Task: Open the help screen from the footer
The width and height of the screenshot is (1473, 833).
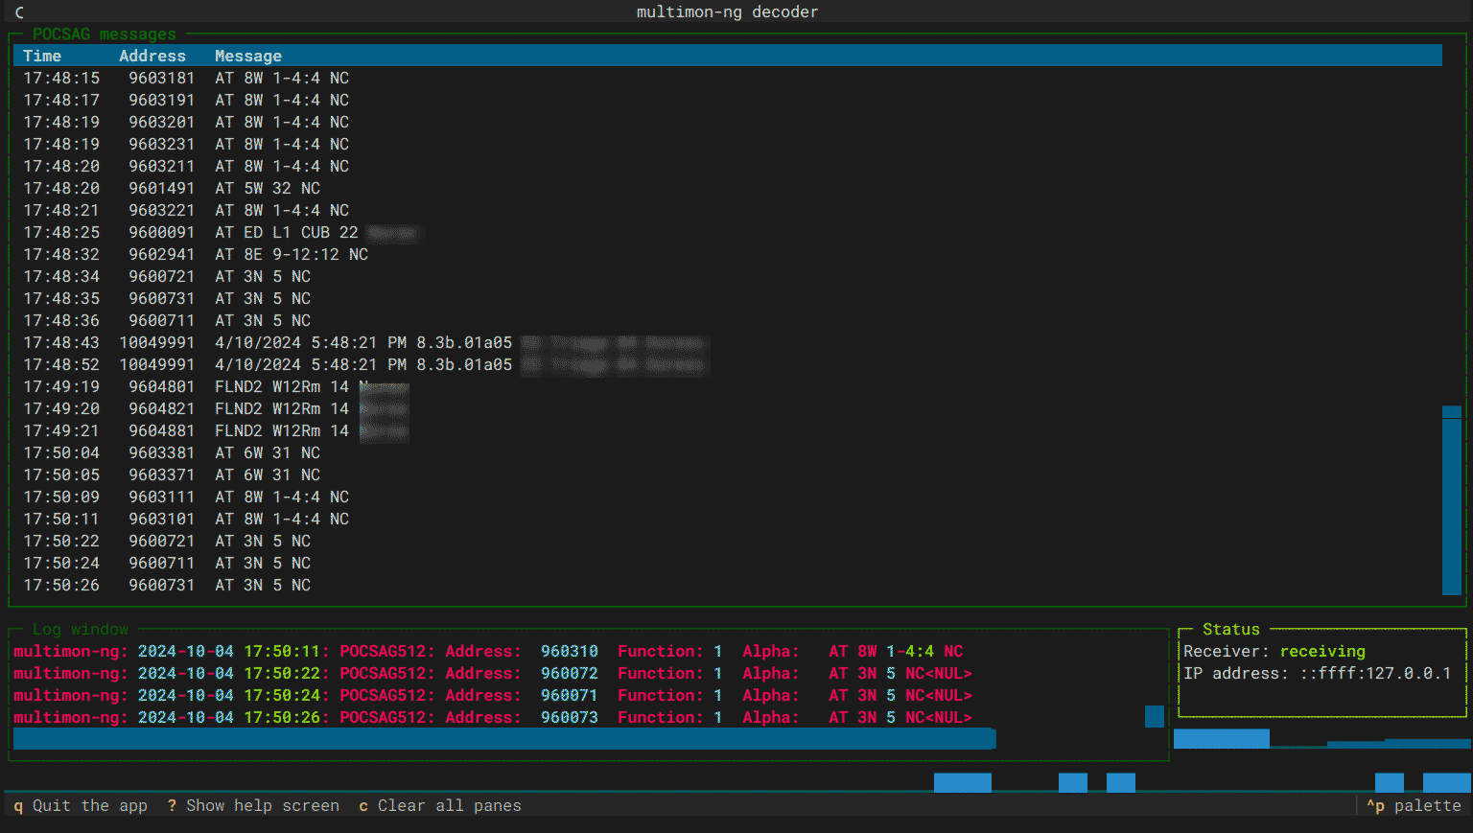Action: coord(254,805)
